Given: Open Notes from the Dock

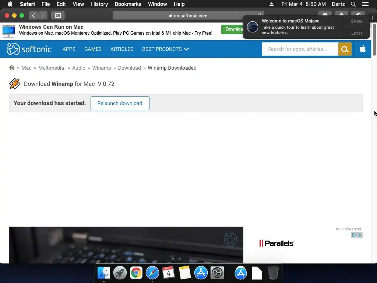Looking at the screenshot, I should pyautogui.click(x=185, y=273).
